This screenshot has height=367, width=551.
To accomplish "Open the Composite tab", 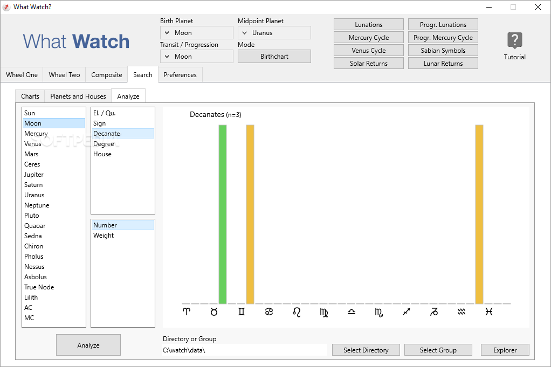I will click(106, 75).
